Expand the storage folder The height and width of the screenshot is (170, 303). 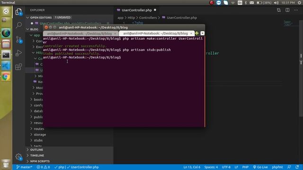point(40,135)
